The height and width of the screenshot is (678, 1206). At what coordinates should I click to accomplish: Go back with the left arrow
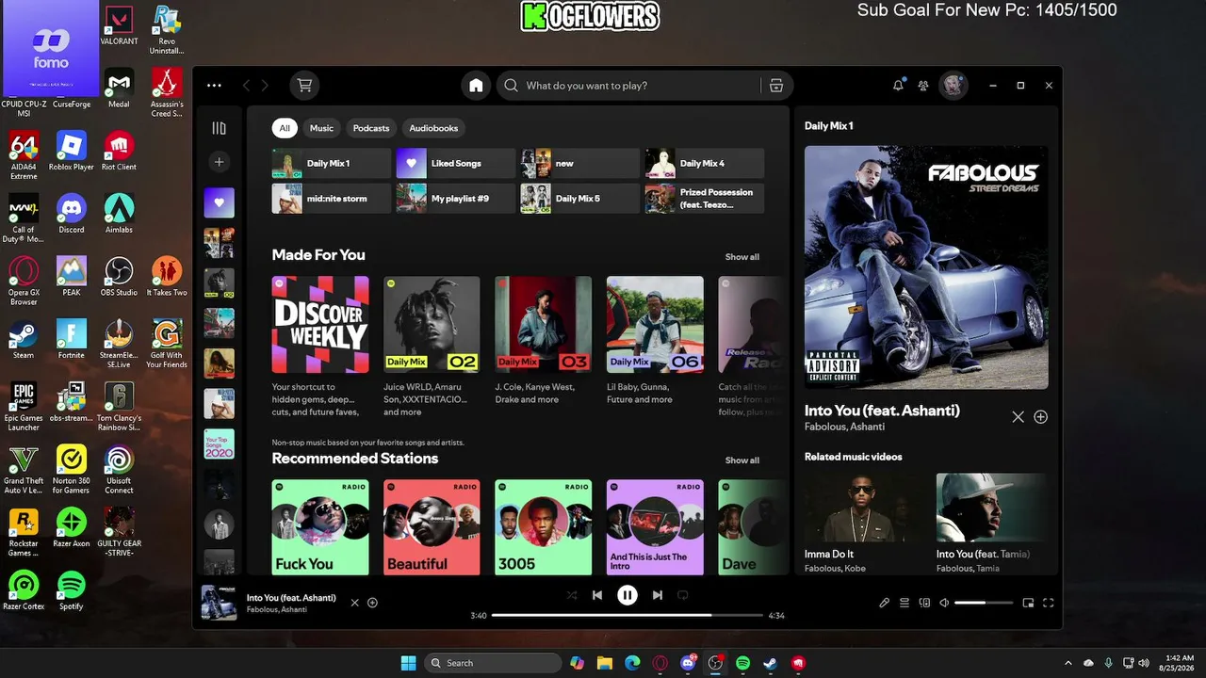point(247,86)
